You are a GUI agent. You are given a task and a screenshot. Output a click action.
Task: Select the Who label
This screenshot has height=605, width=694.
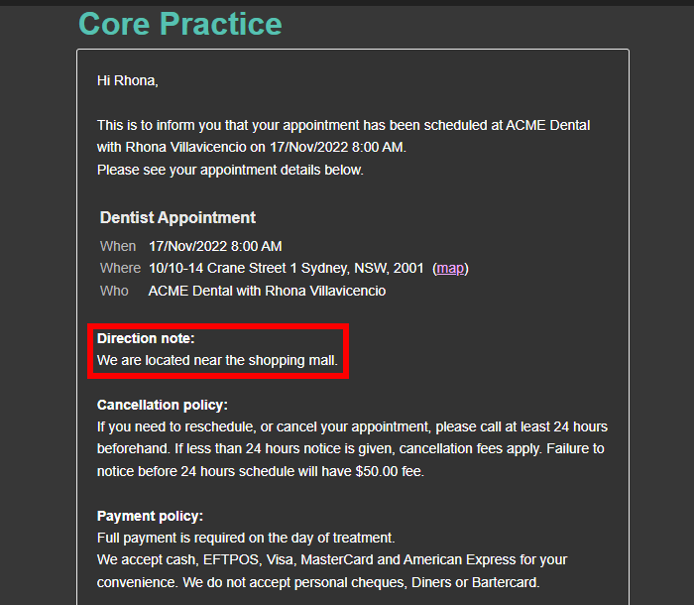tap(114, 291)
